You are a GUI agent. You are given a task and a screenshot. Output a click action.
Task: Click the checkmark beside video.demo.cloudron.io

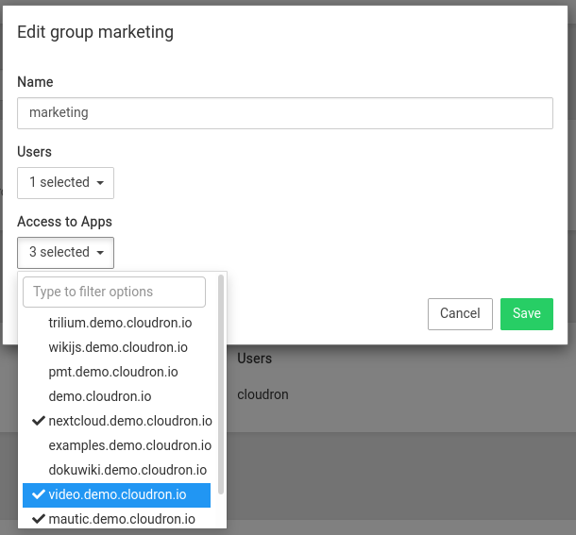39,494
